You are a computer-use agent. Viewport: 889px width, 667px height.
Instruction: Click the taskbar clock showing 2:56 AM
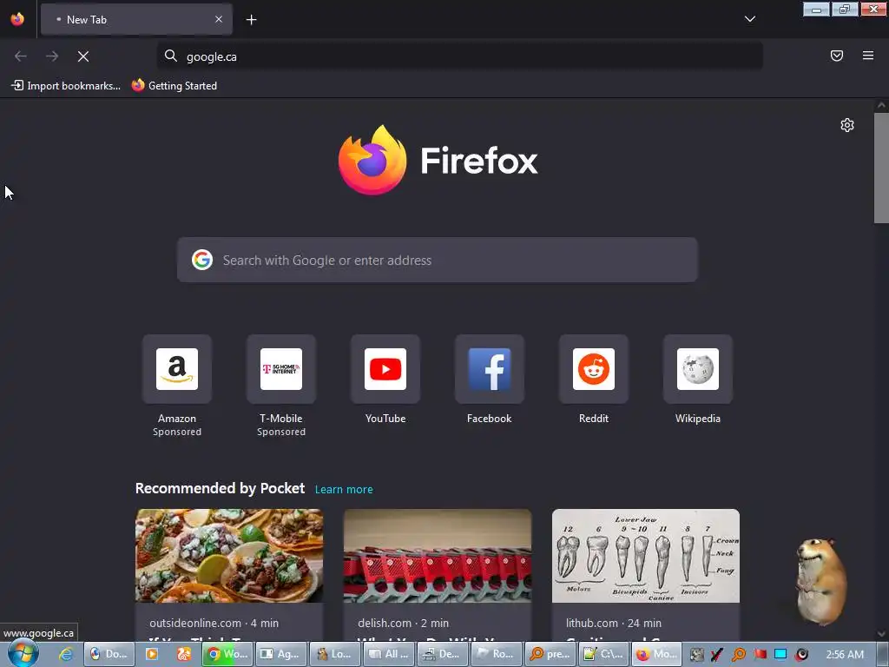click(845, 654)
